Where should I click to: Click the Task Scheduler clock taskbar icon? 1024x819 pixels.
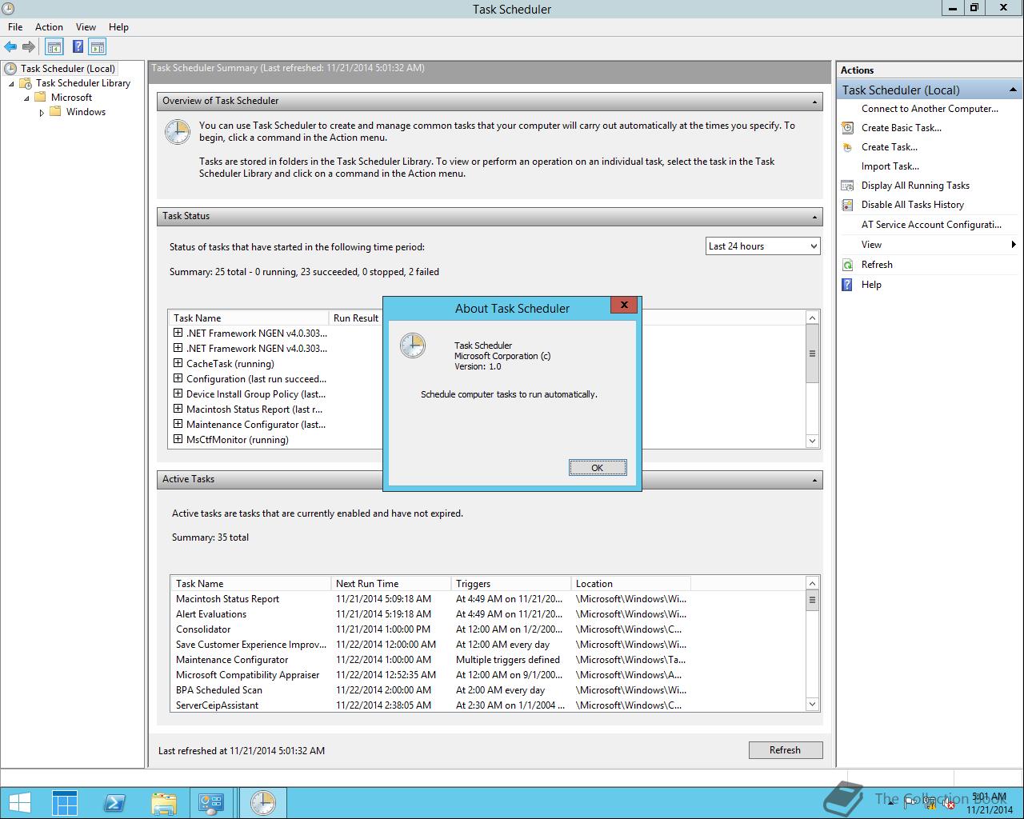coord(262,803)
